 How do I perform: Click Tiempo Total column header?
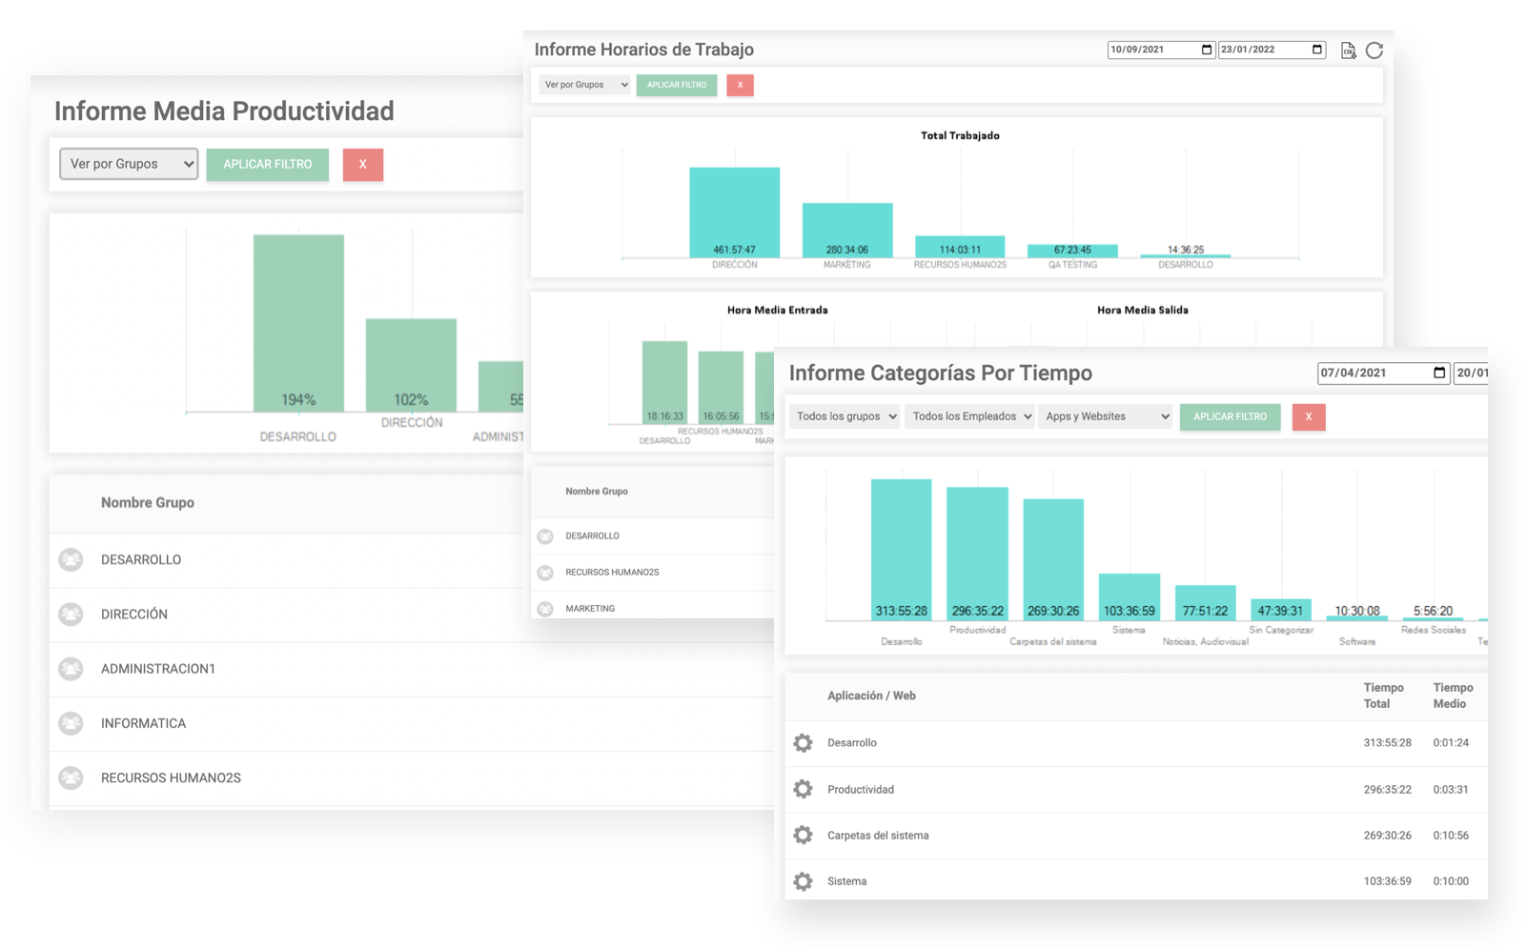1383,696
